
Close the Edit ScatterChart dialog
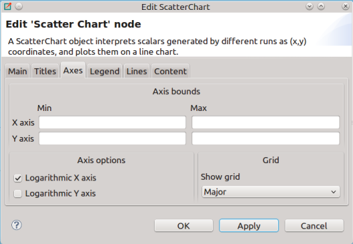coord(346,7)
